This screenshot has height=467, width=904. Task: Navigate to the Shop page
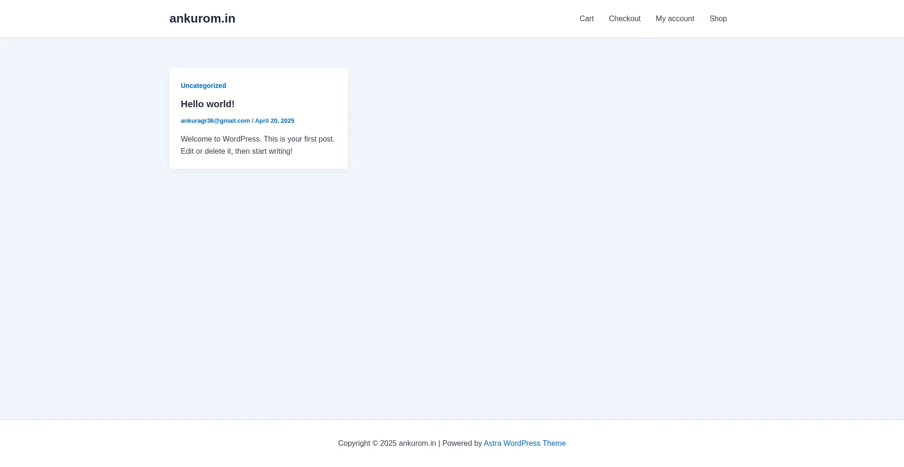click(x=718, y=19)
